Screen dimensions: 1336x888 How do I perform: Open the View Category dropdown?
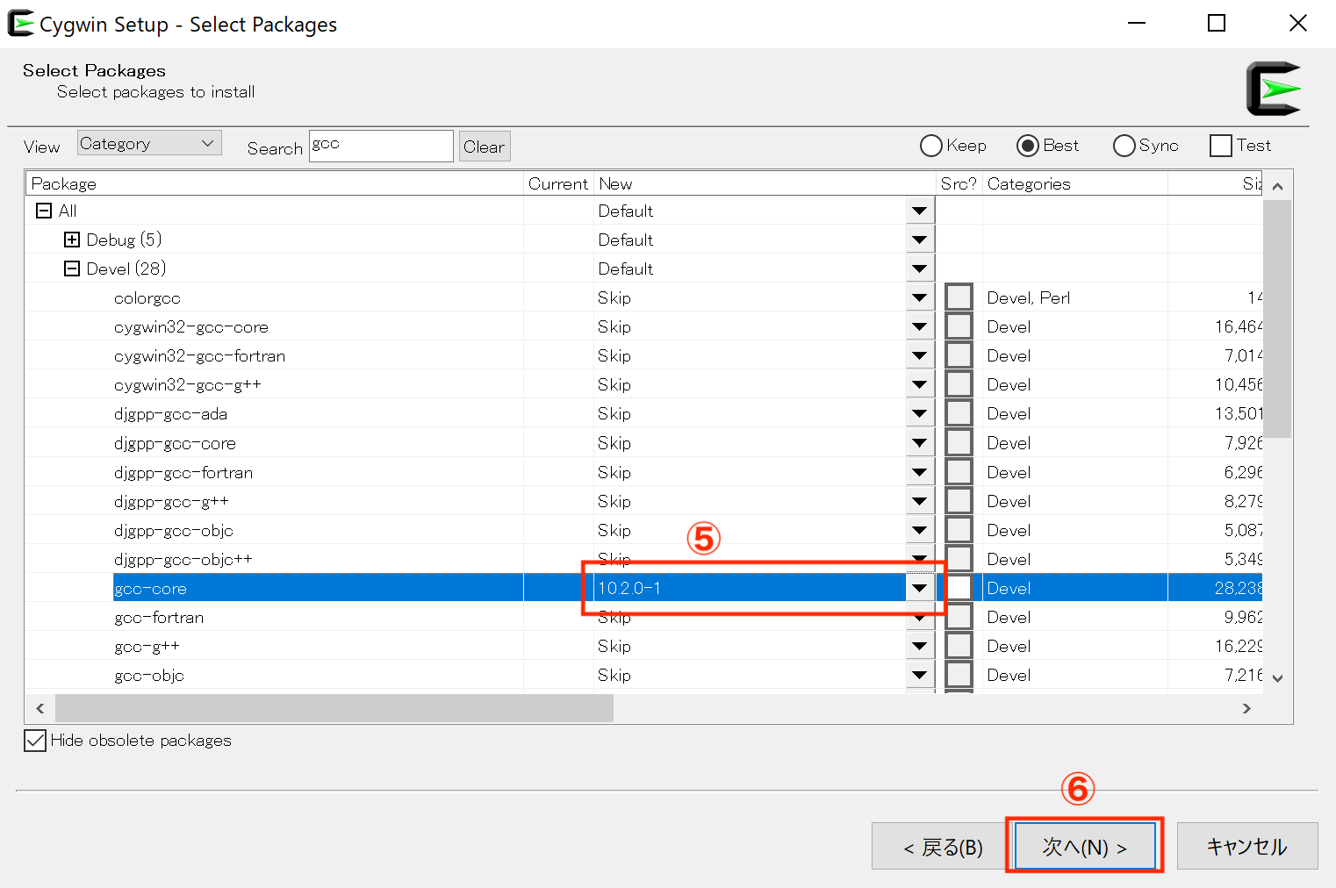tap(149, 143)
